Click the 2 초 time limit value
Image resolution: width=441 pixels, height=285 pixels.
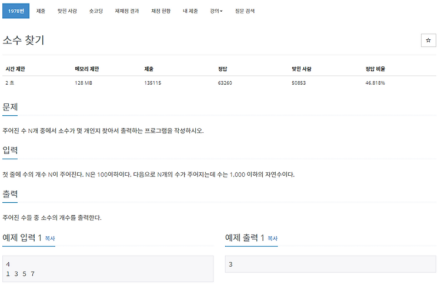coord(10,83)
